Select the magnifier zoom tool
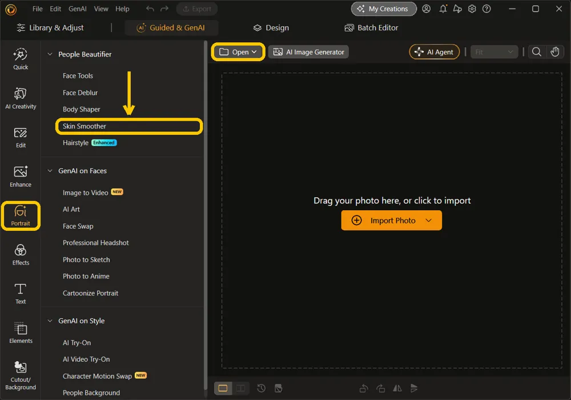Screen dimensions: 571x400 tap(536, 52)
